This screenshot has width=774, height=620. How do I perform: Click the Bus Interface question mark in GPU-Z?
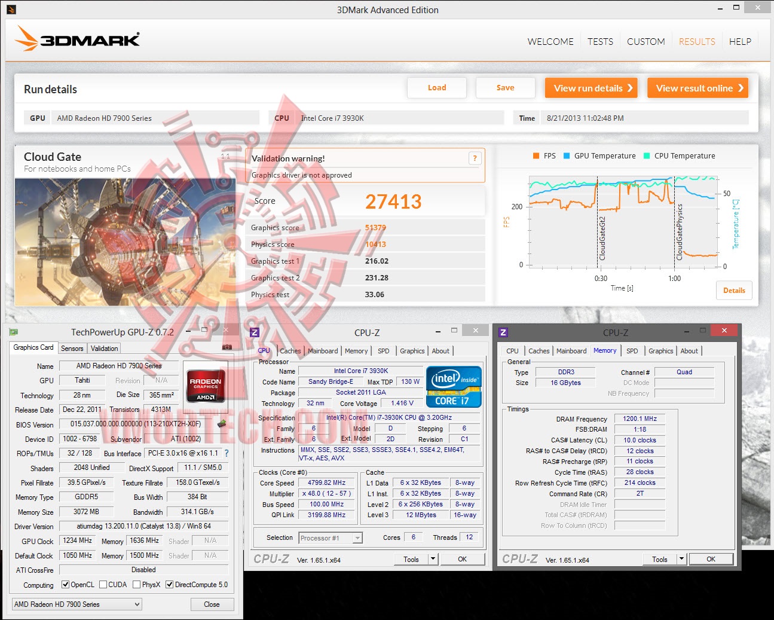pos(227,453)
